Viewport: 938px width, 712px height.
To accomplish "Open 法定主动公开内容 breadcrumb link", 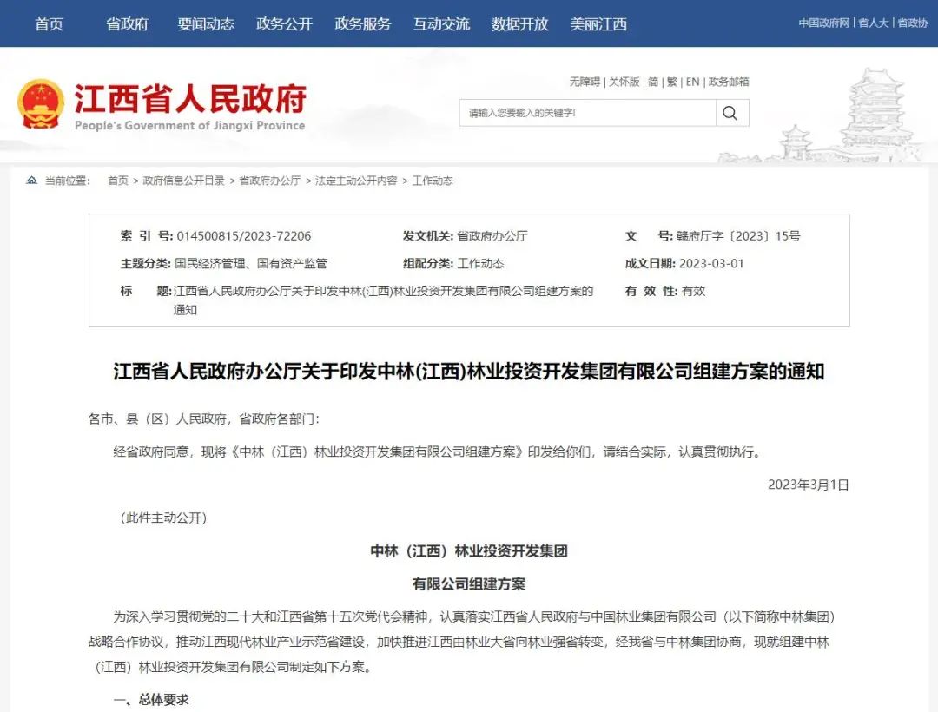I will (356, 181).
